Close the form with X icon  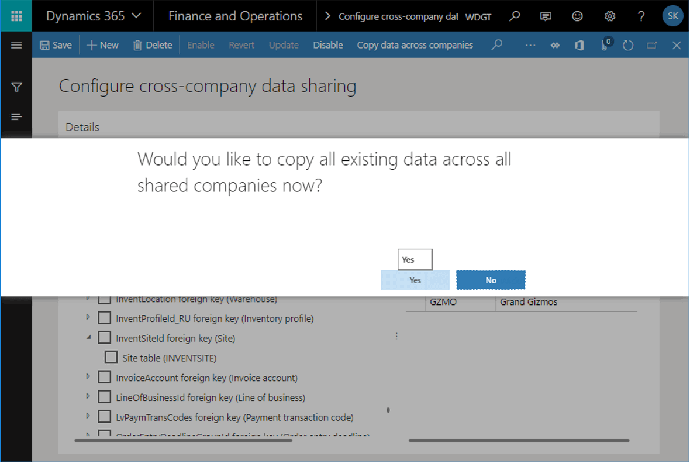click(677, 45)
